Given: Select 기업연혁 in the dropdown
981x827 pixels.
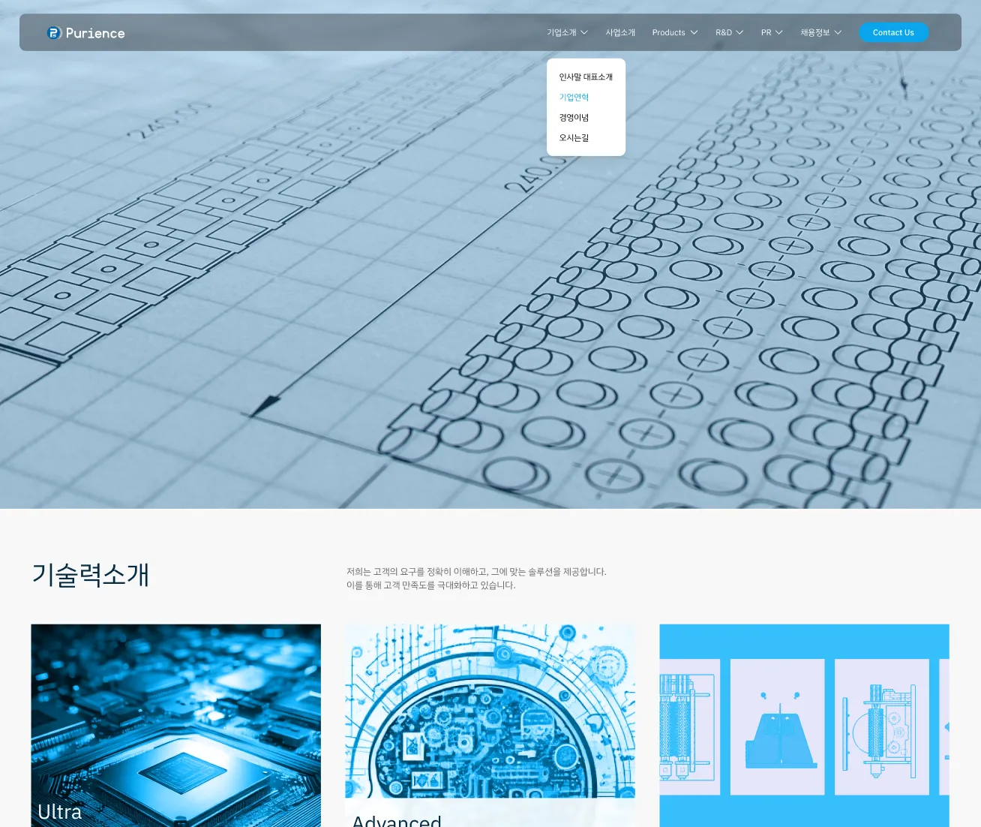Looking at the screenshot, I should click(x=574, y=97).
